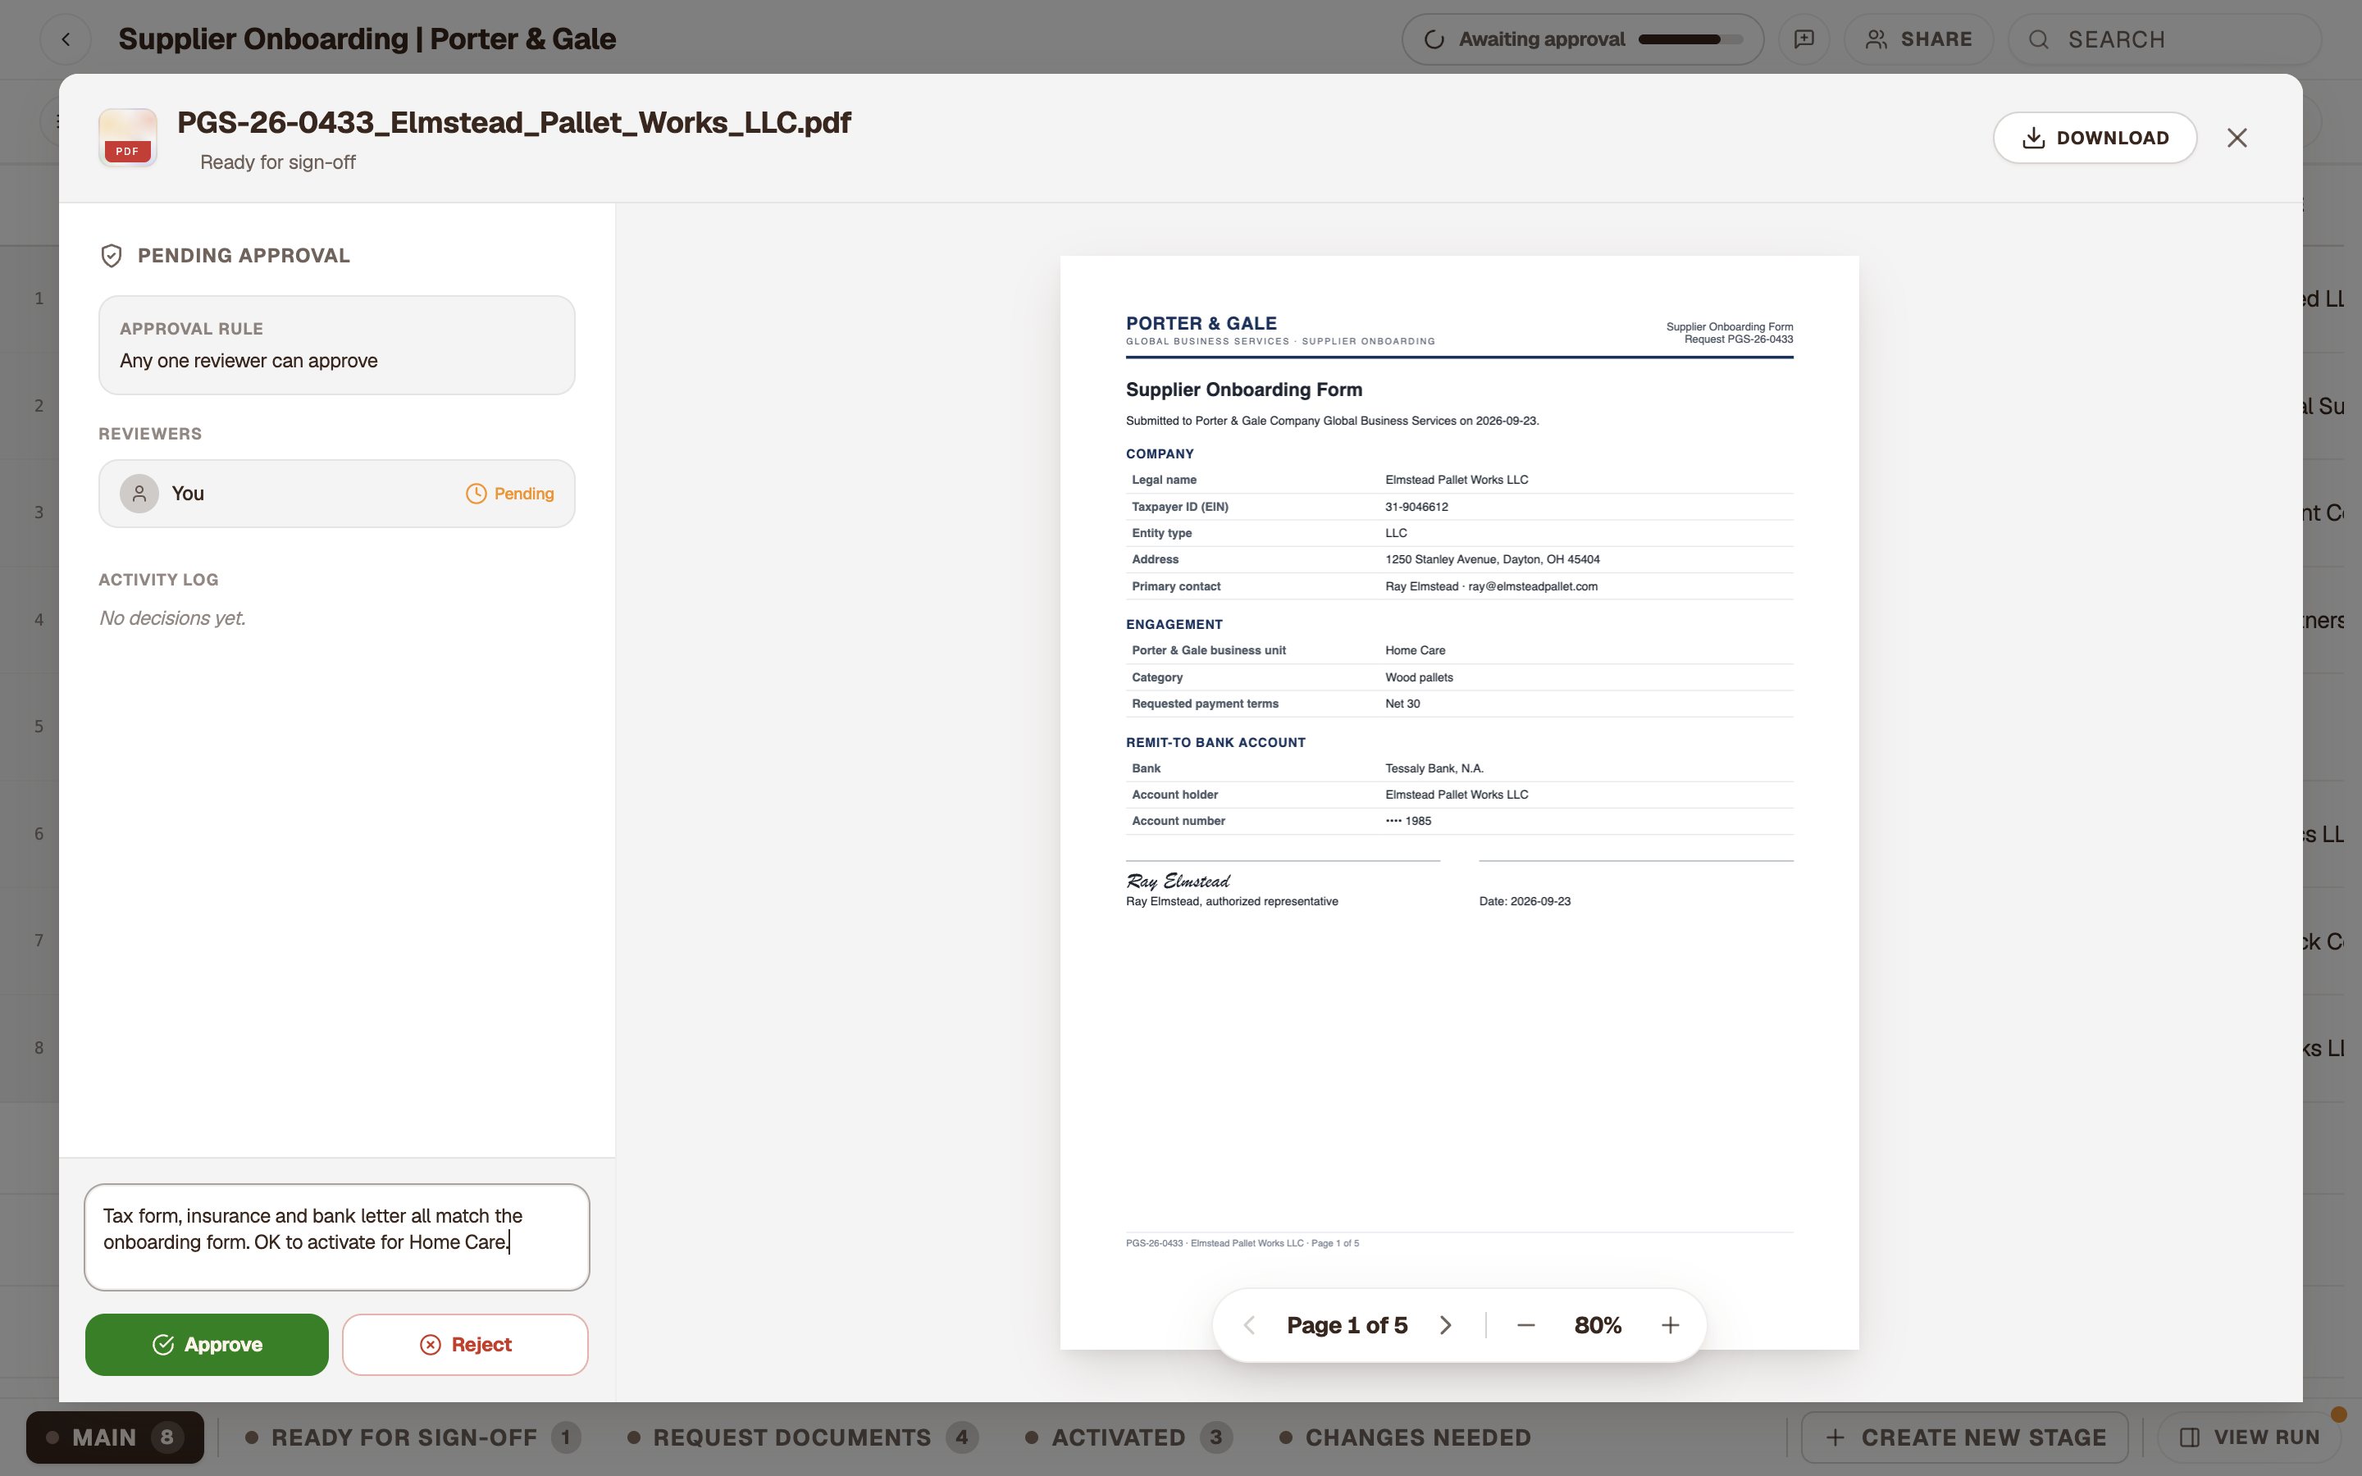Open the Changes Needed stage tab

click(x=1407, y=1437)
